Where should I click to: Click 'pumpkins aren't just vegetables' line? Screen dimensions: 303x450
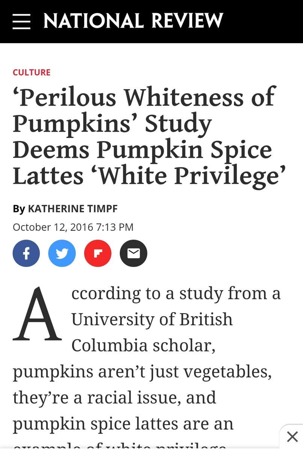(x=142, y=372)
